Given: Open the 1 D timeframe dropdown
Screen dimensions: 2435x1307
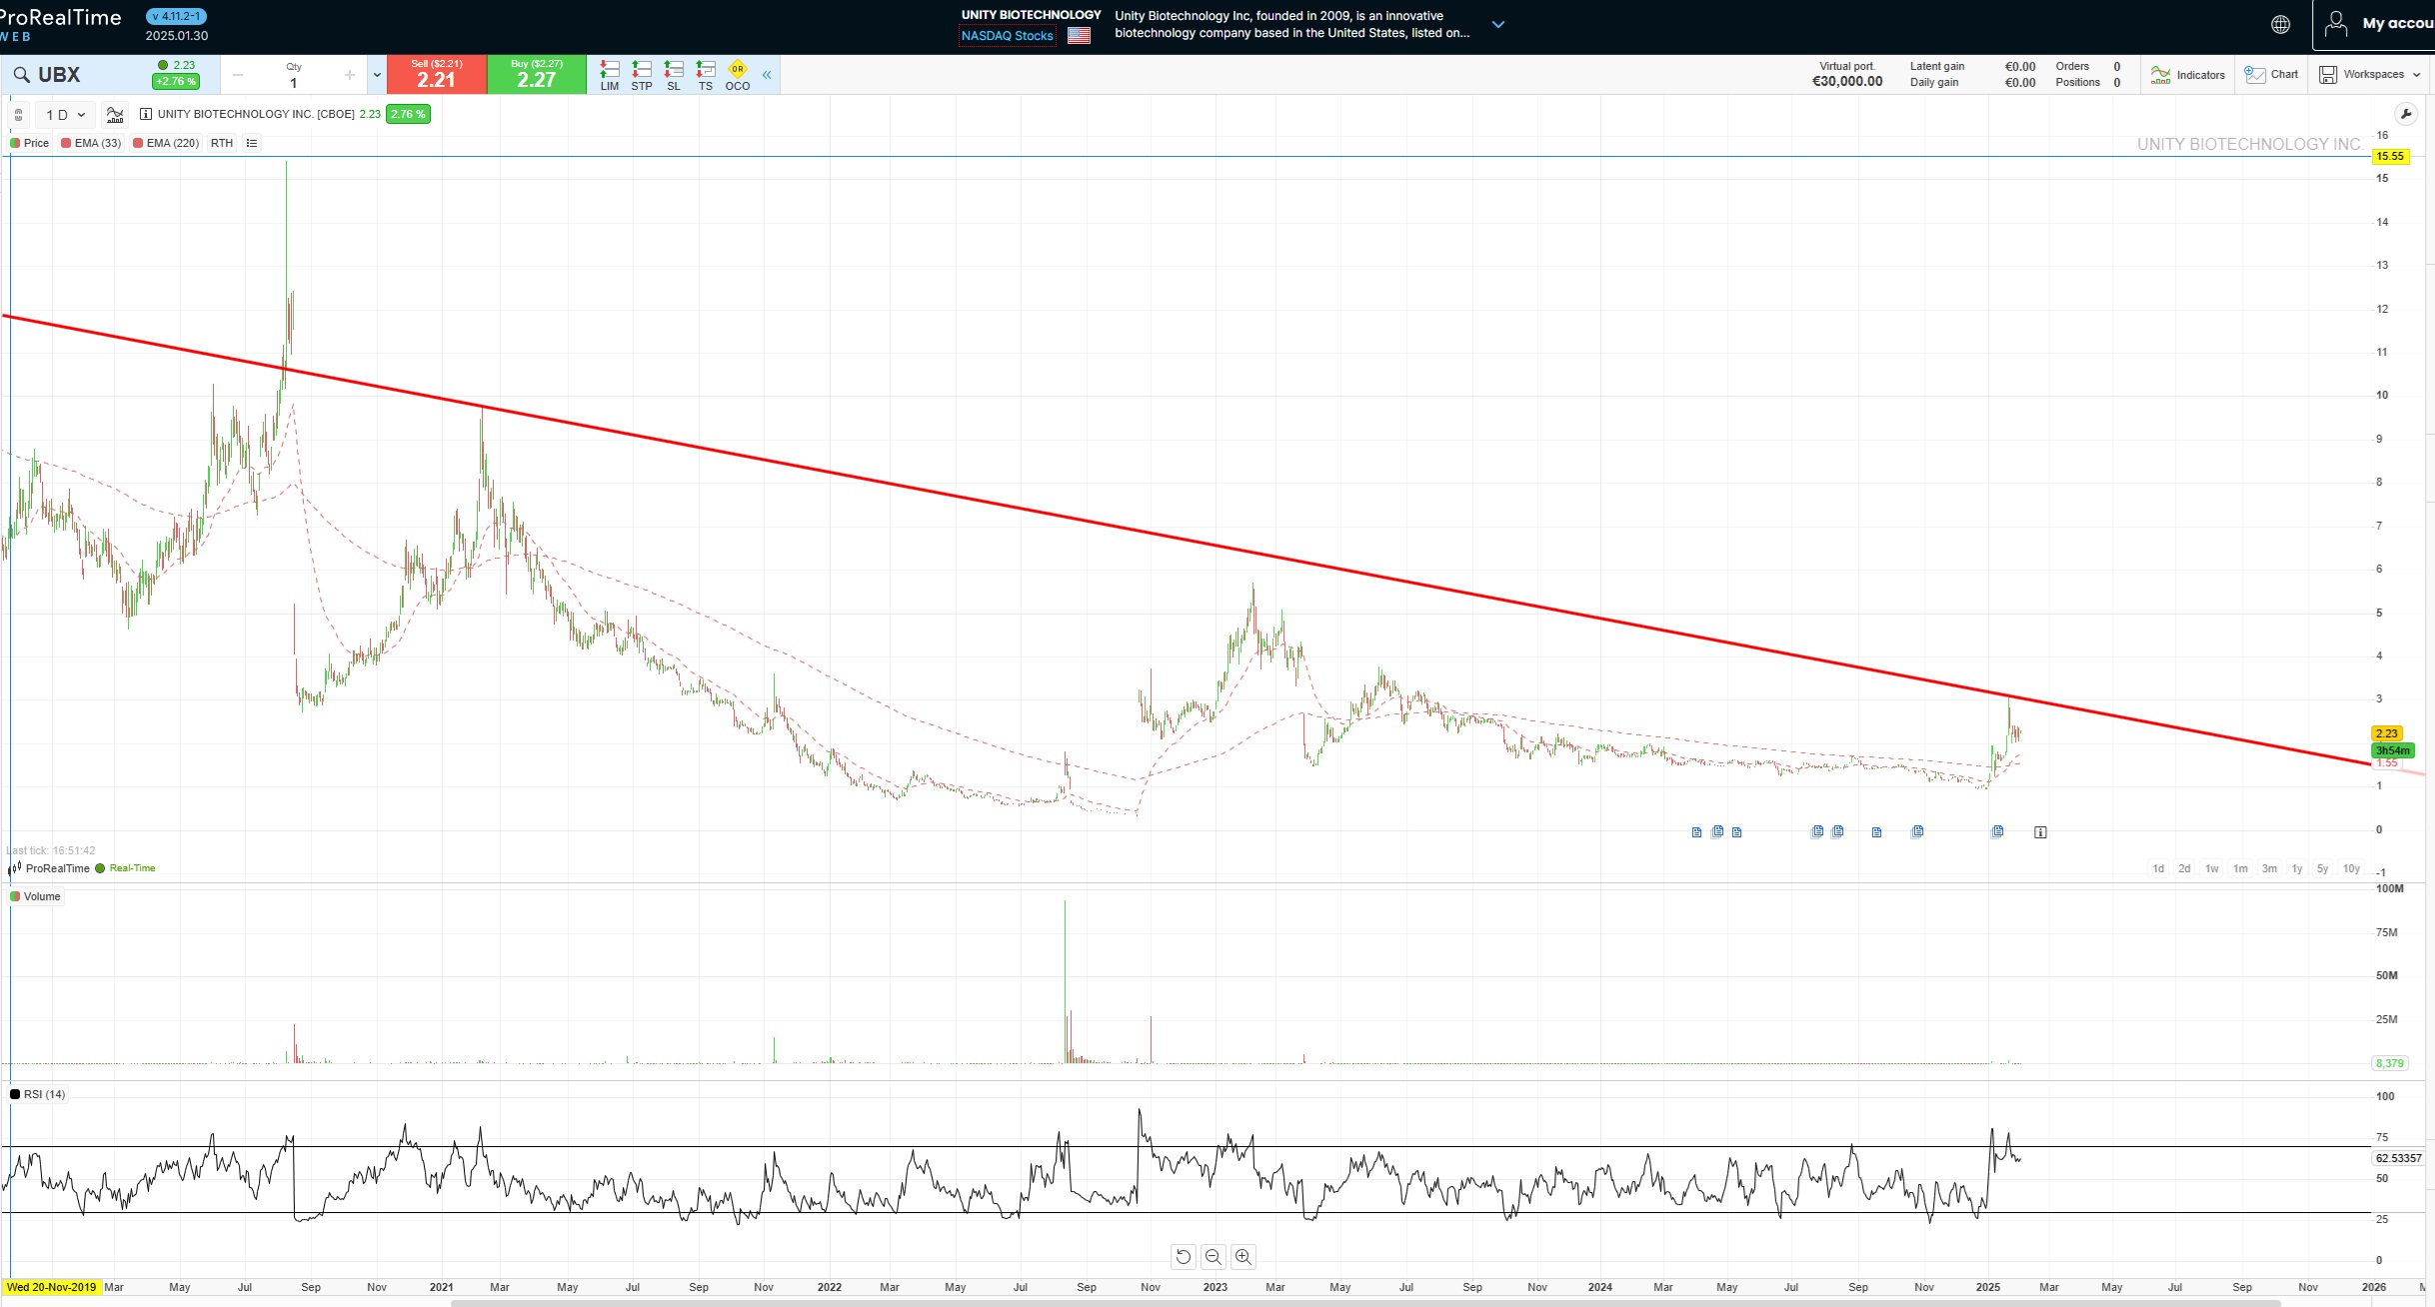Looking at the screenshot, I should coord(65,115).
